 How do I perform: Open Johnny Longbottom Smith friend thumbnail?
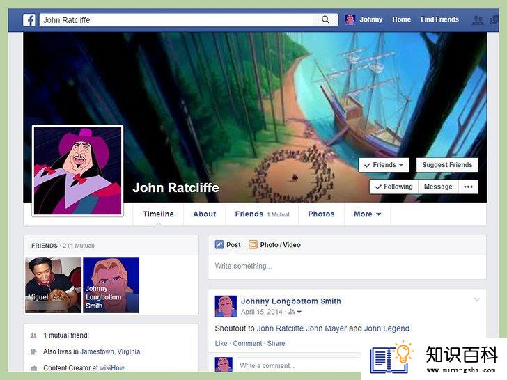(x=111, y=285)
